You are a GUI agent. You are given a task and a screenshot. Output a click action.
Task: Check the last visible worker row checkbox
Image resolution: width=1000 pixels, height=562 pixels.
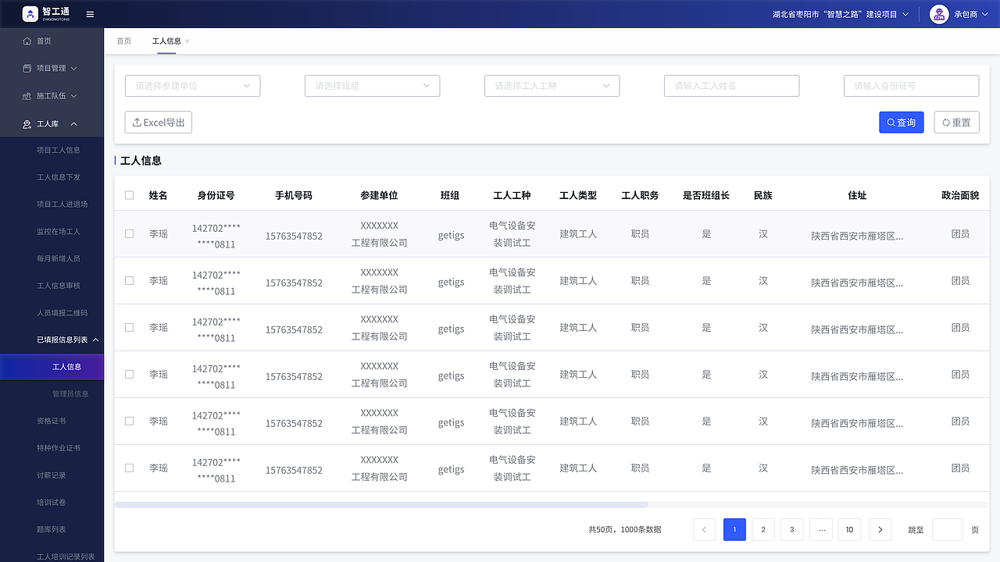pyautogui.click(x=129, y=468)
